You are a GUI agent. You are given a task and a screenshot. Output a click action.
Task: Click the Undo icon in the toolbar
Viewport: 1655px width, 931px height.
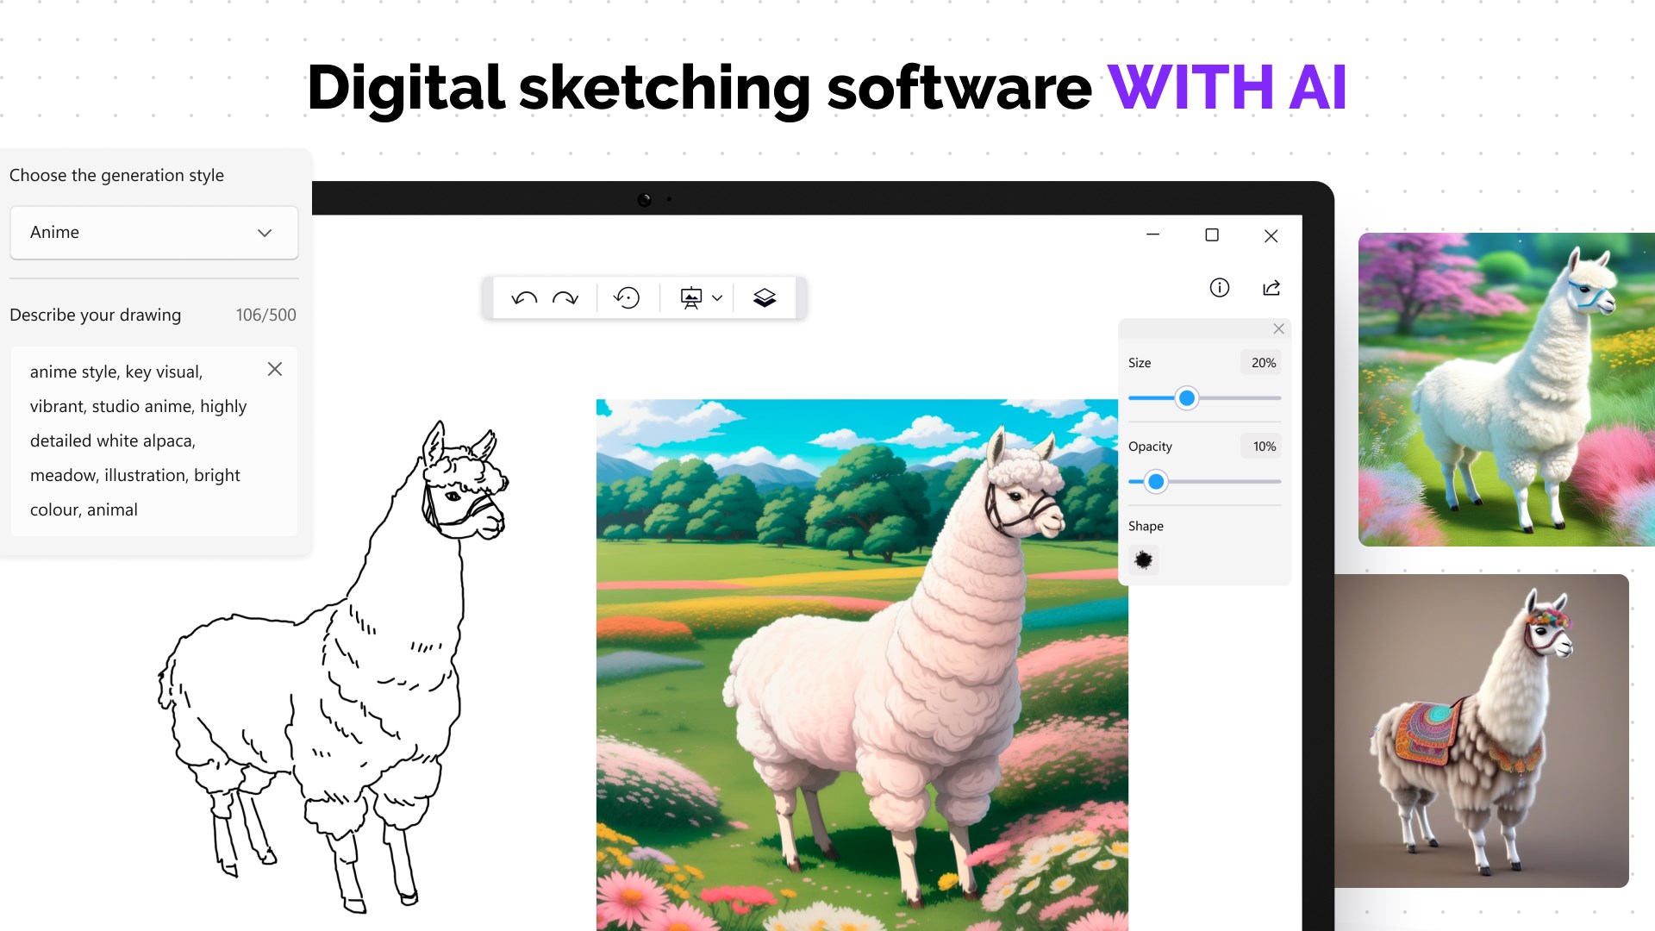coord(524,297)
